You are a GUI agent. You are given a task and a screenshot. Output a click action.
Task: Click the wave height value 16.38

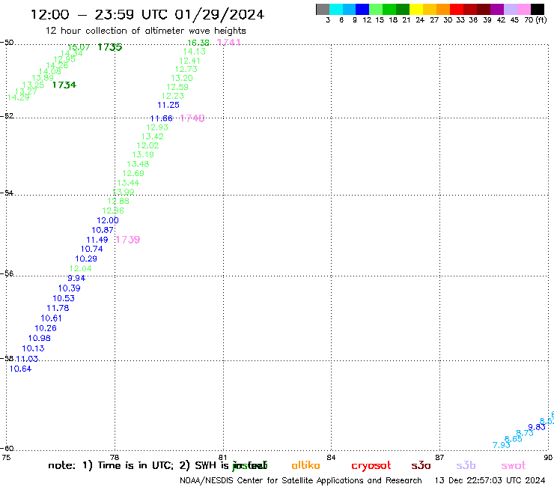click(x=198, y=43)
